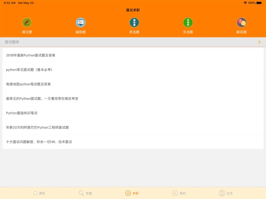Open the 单选题 icon
266x199 pixels.
[134, 23]
